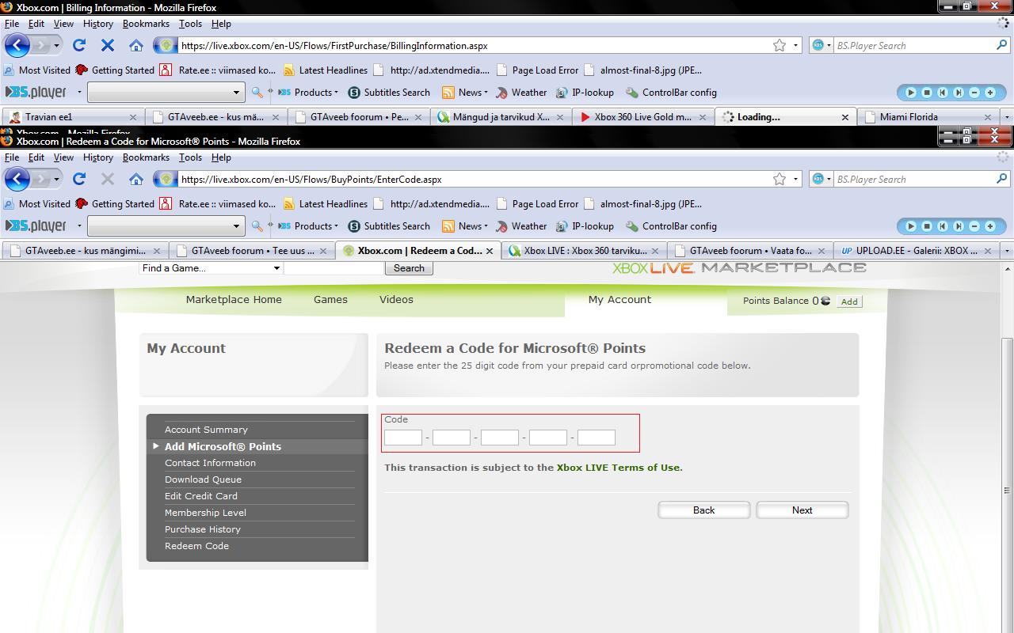Click the first code segment input box

click(x=402, y=438)
